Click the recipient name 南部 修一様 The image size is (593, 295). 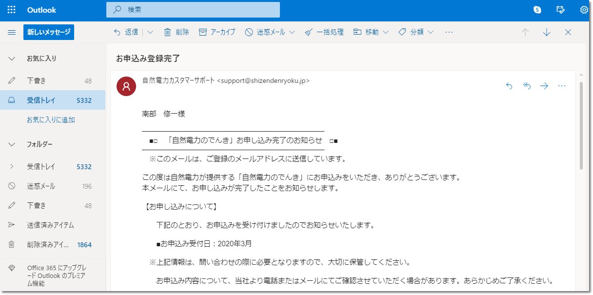coord(163,114)
